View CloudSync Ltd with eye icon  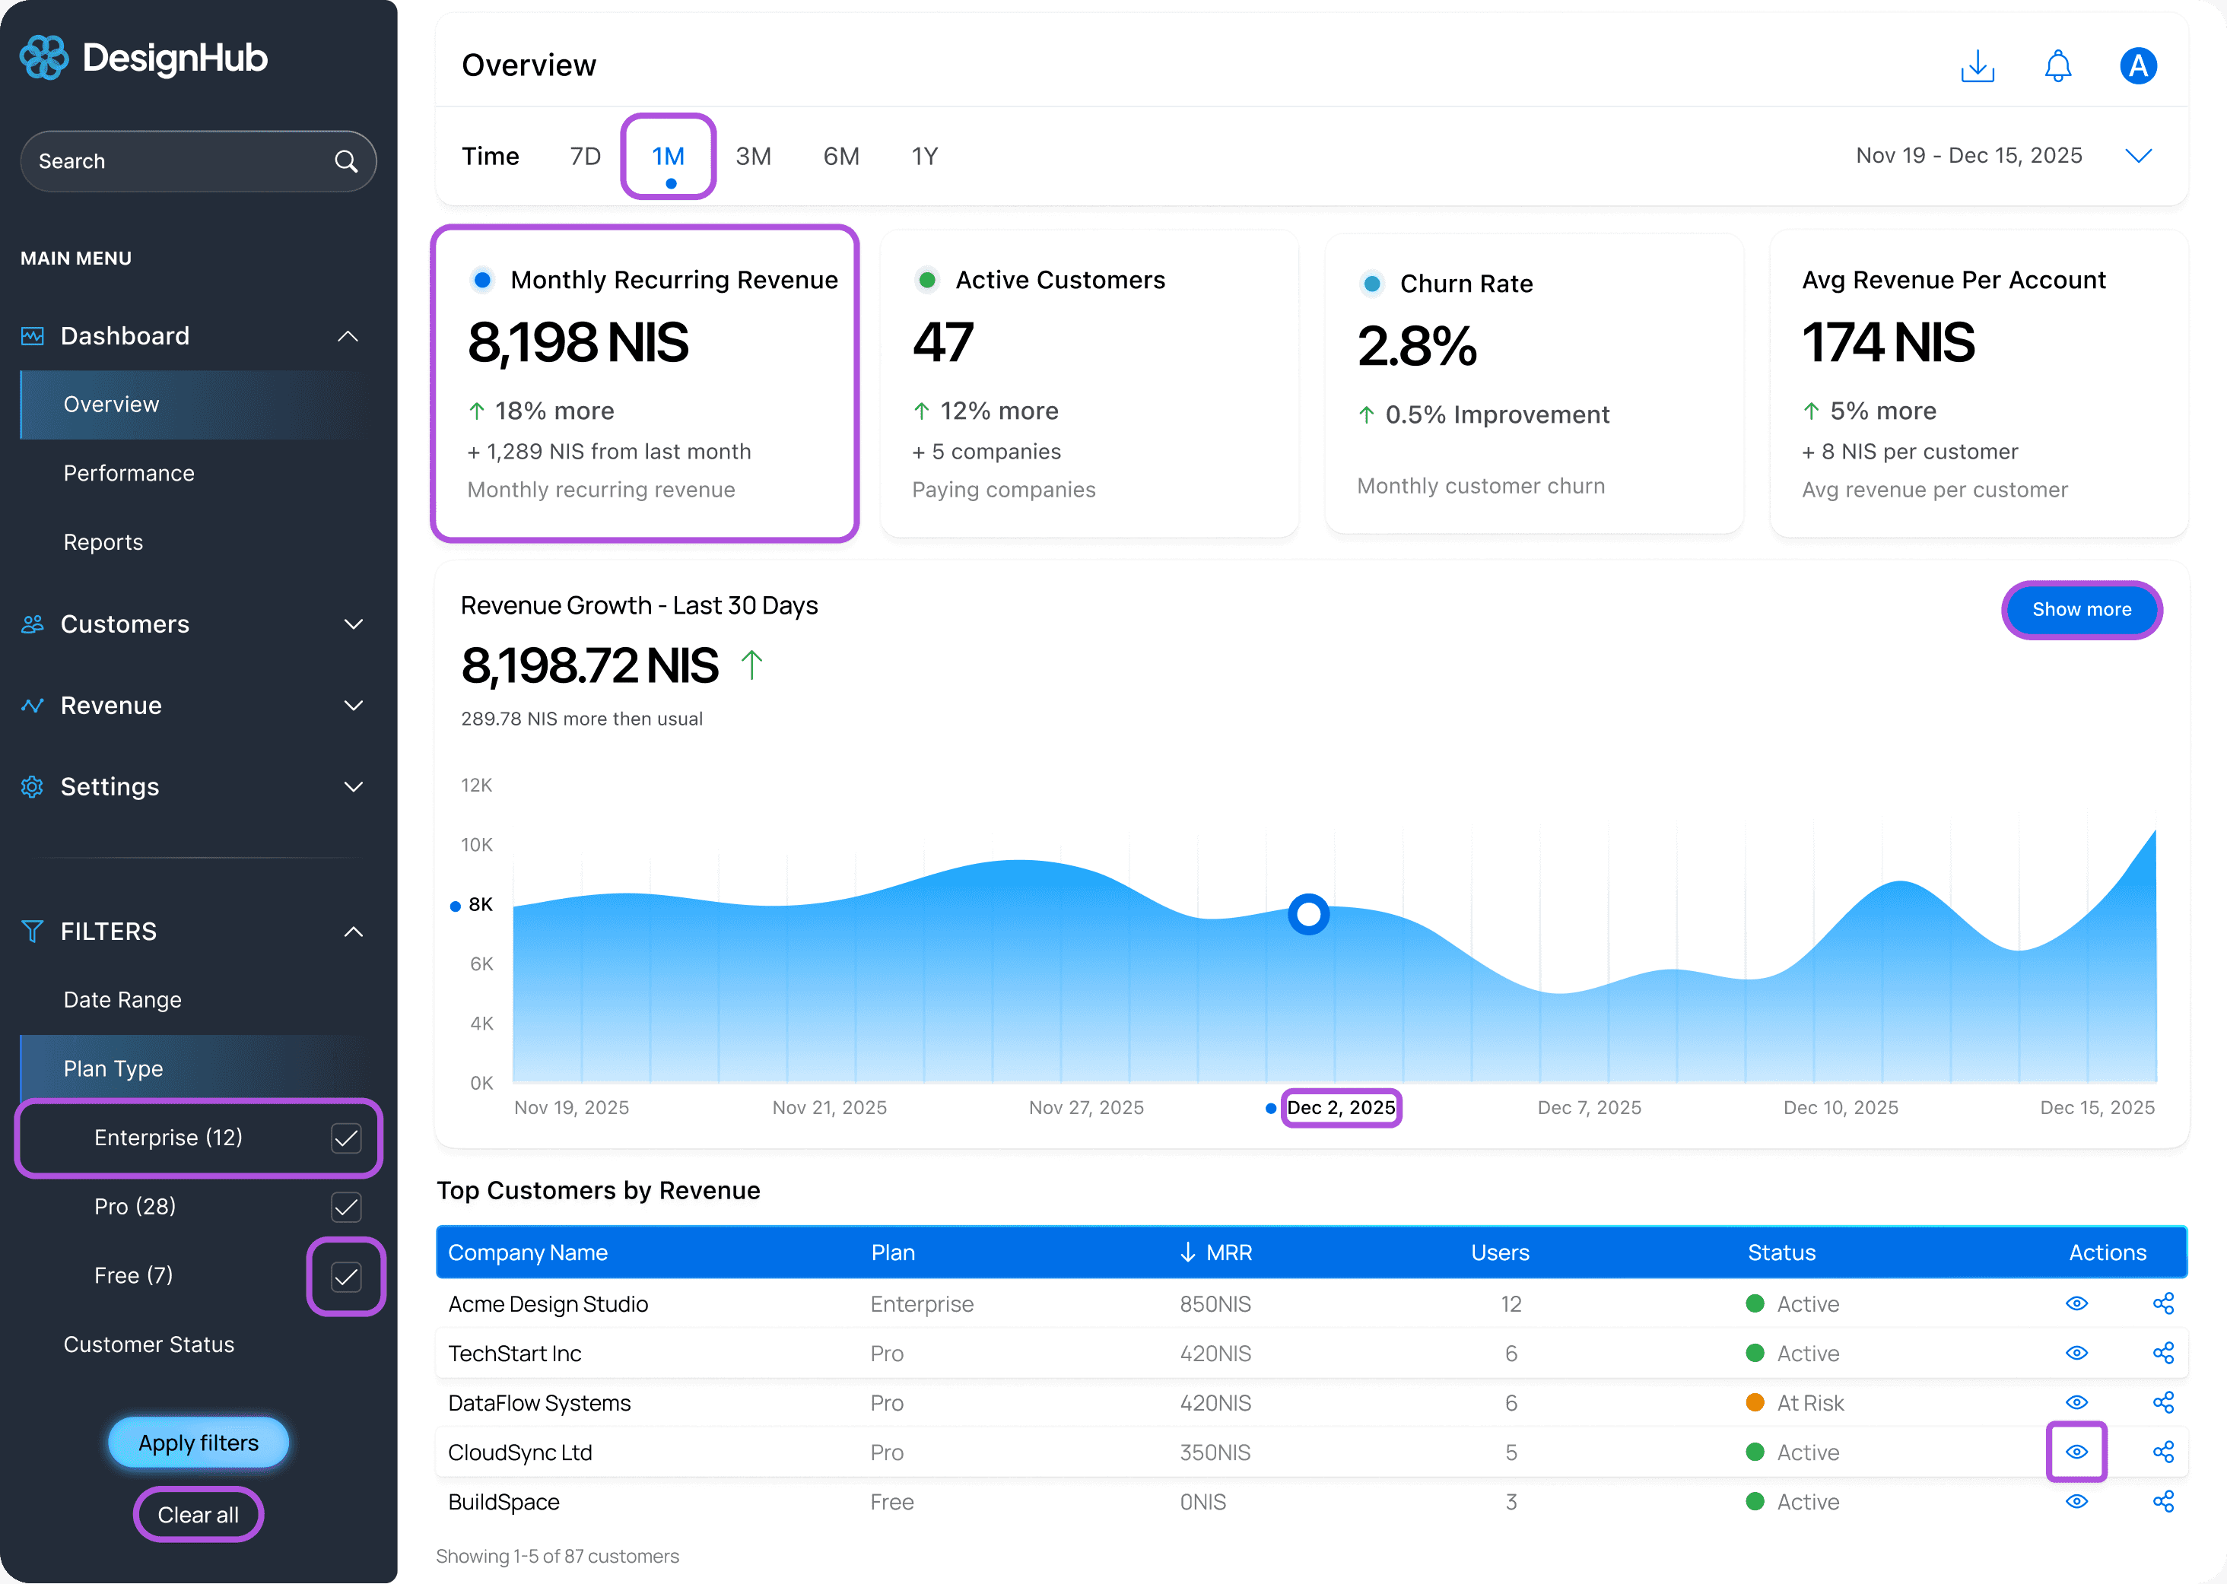(2076, 1452)
